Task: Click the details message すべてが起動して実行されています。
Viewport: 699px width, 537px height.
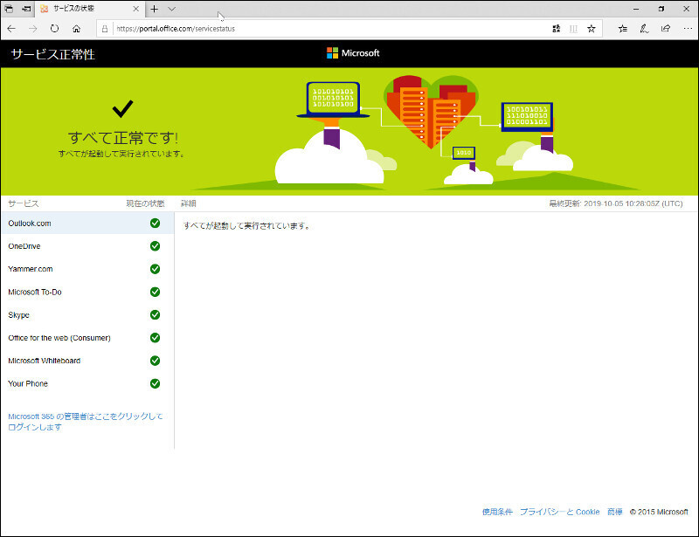Action: pyautogui.click(x=247, y=226)
